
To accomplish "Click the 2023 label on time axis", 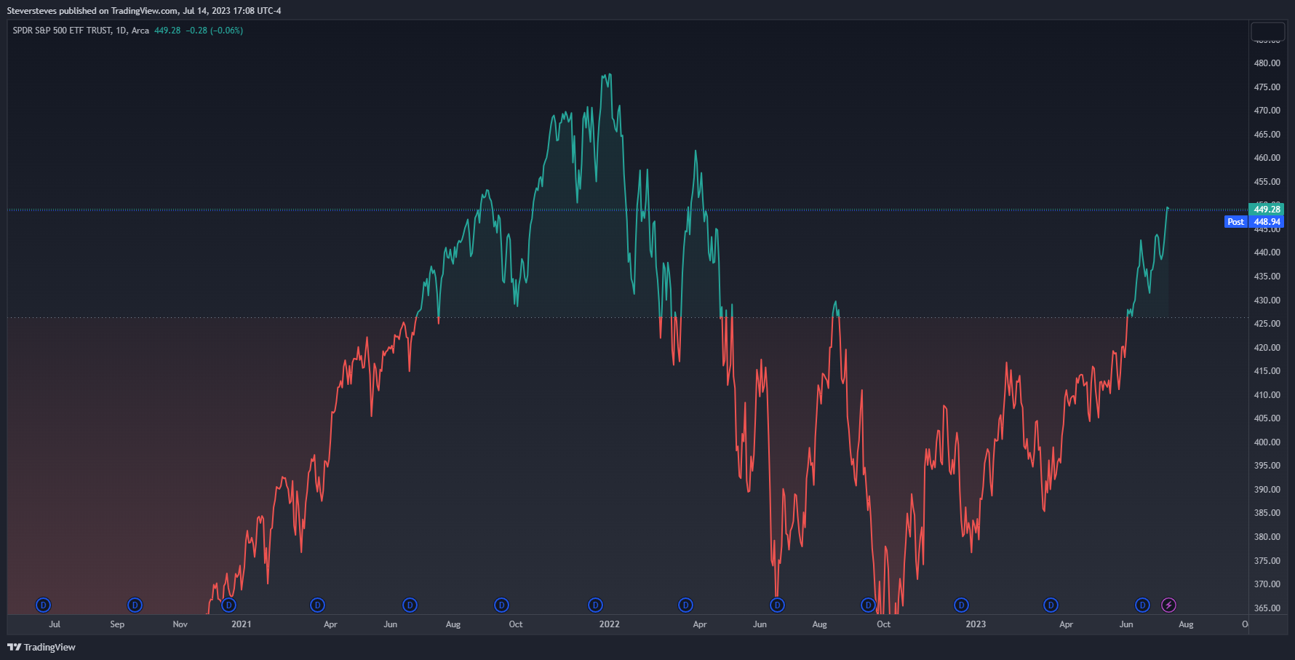I will click(976, 624).
